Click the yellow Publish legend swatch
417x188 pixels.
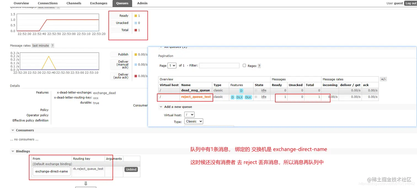[x=136, y=54]
